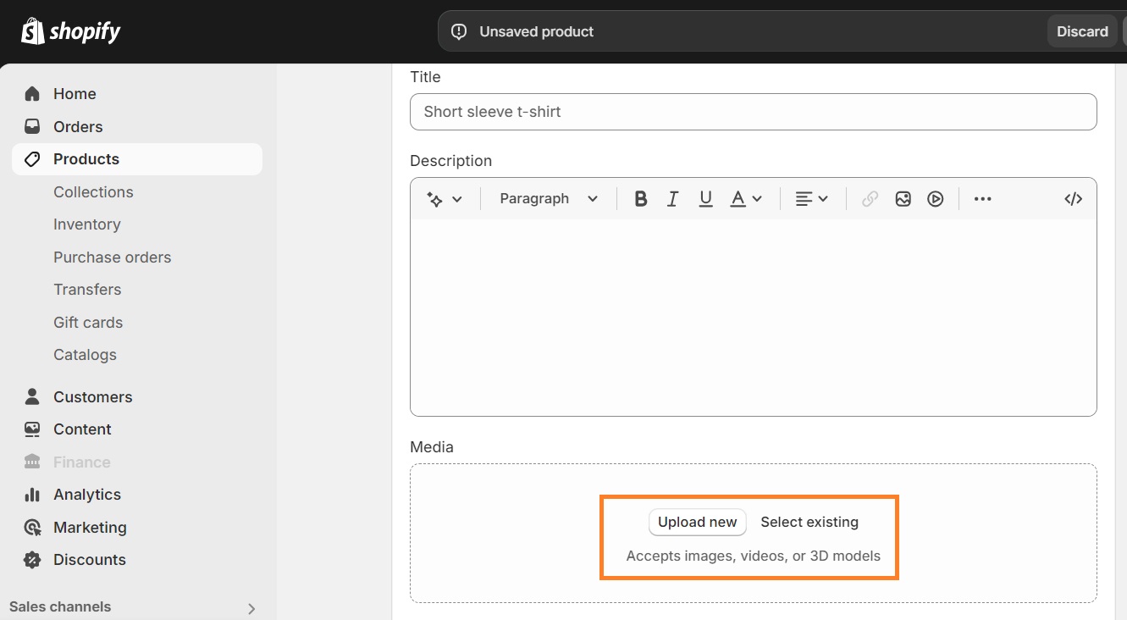Switch the description editor to HTML code view
This screenshot has height=620, width=1127.
[x=1073, y=198]
